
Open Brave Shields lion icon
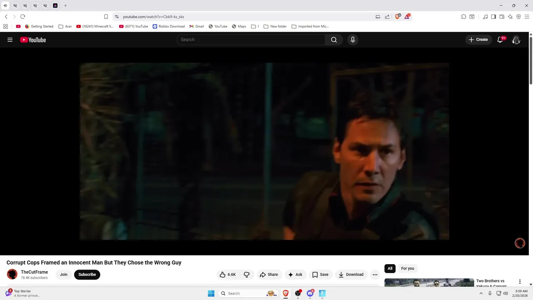pyautogui.click(x=397, y=17)
